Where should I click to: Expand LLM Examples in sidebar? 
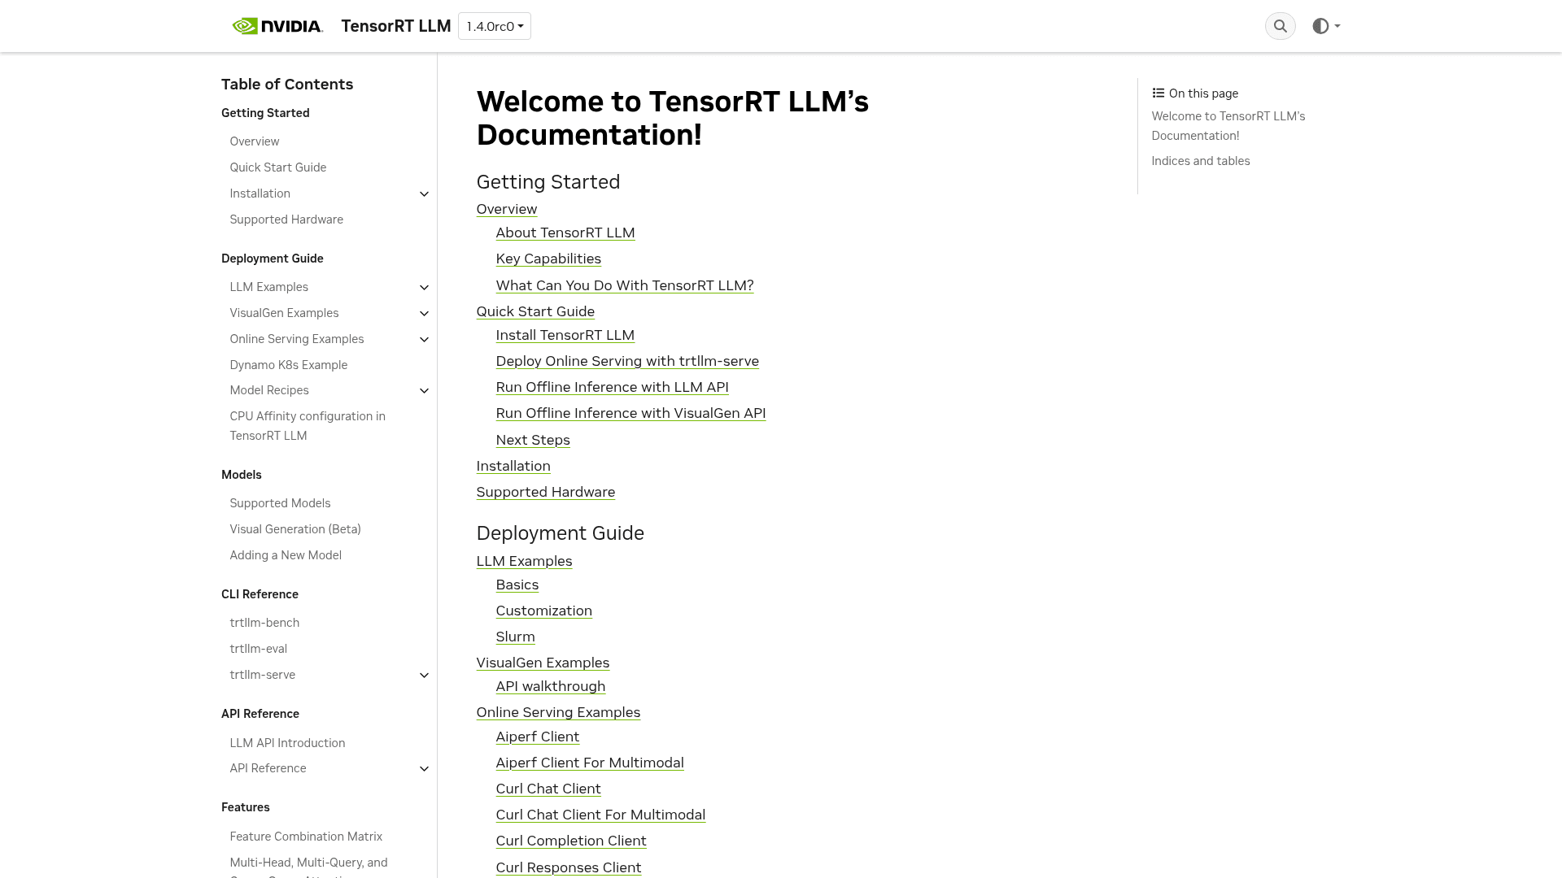424,287
